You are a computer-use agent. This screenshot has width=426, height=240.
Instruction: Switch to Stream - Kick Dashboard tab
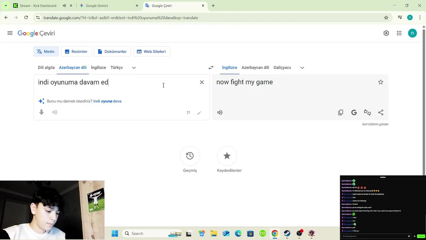38,6
